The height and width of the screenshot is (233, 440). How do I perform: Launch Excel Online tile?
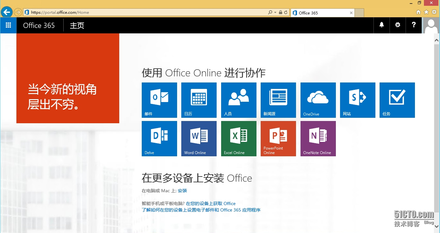[239, 139]
